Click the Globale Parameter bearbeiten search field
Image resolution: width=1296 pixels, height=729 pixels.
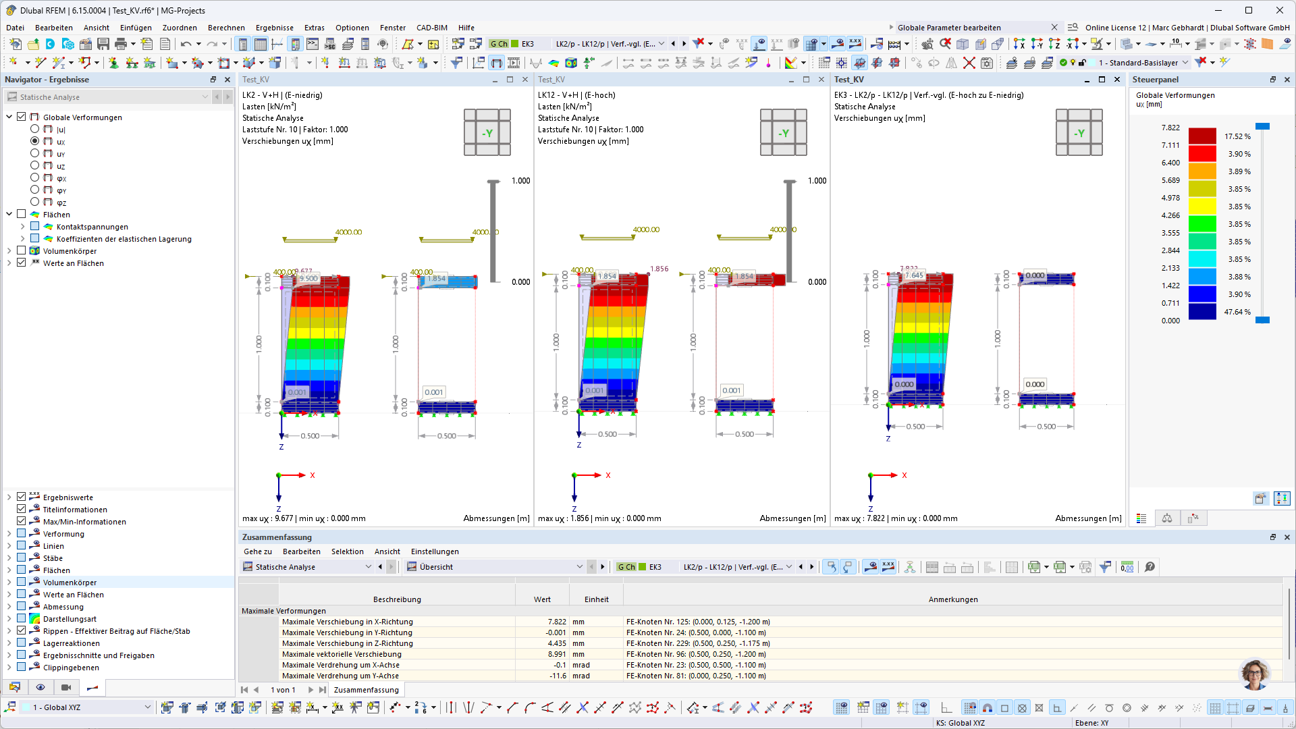pos(972,28)
